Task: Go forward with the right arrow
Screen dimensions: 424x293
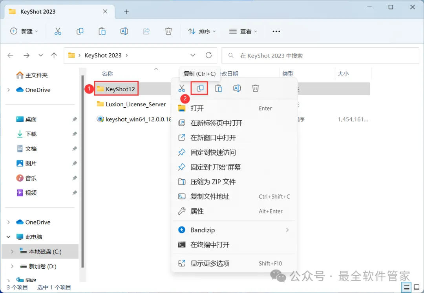Action: (x=27, y=55)
